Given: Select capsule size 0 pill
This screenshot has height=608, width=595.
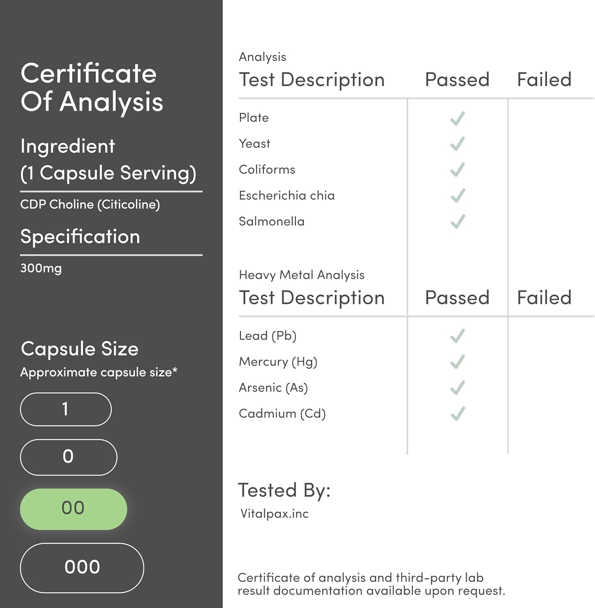Looking at the screenshot, I should [x=69, y=457].
